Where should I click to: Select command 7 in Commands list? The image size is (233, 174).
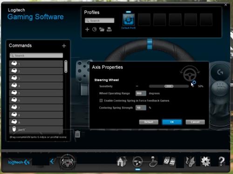click(x=36, y=108)
